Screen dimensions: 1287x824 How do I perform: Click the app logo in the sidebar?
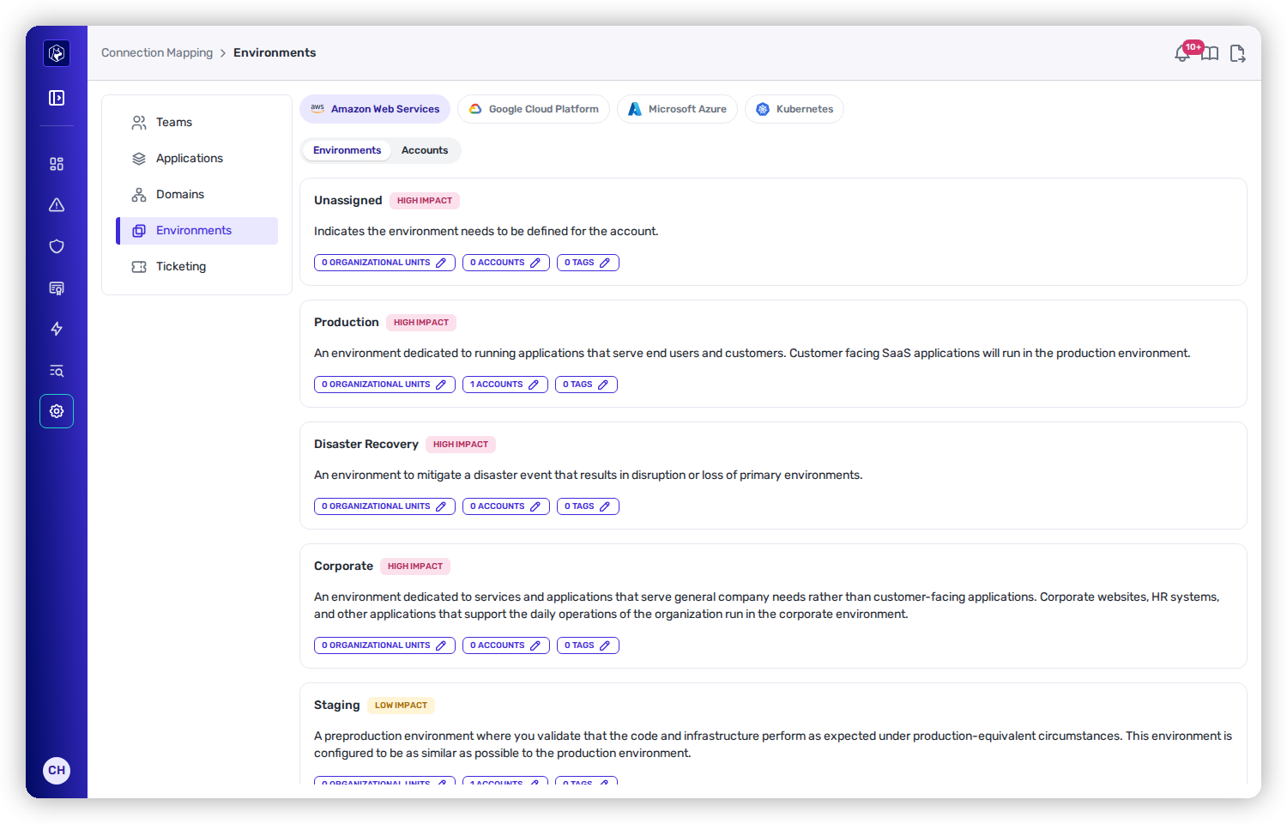pyautogui.click(x=57, y=53)
